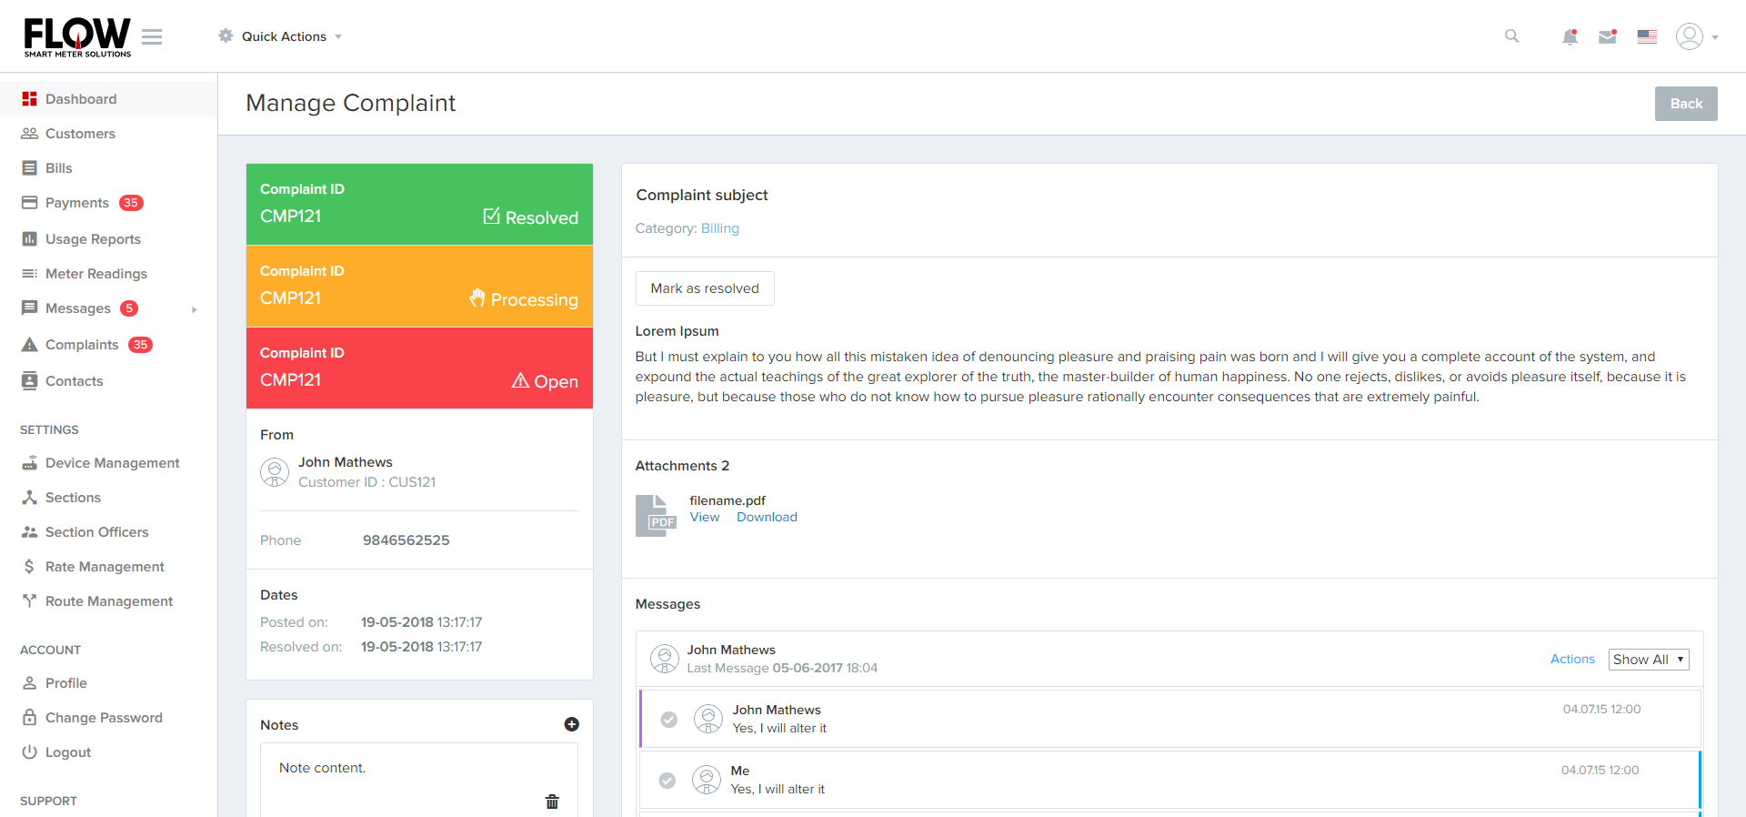Click the Download link for filename.pdf

click(x=767, y=517)
